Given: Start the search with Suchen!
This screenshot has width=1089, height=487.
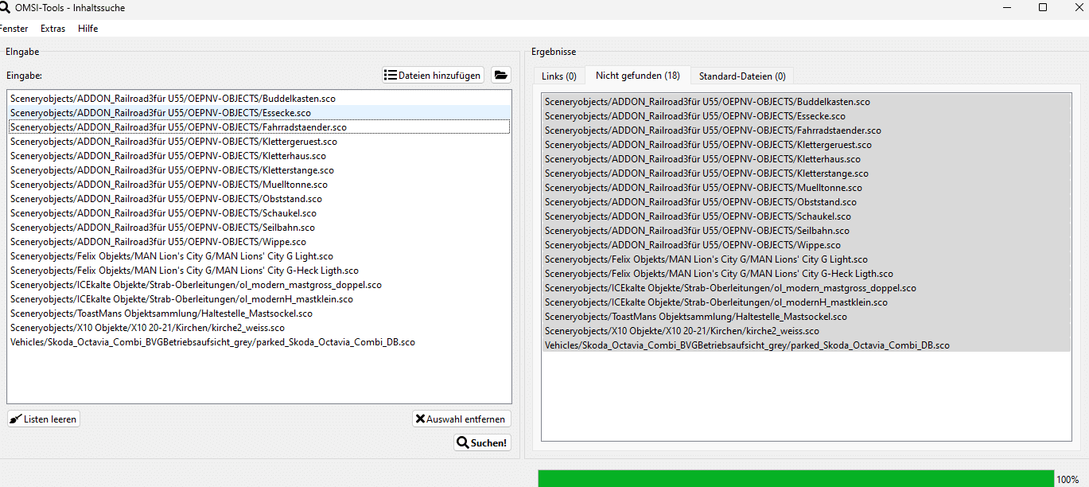Looking at the screenshot, I should pyautogui.click(x=482, y=443).
